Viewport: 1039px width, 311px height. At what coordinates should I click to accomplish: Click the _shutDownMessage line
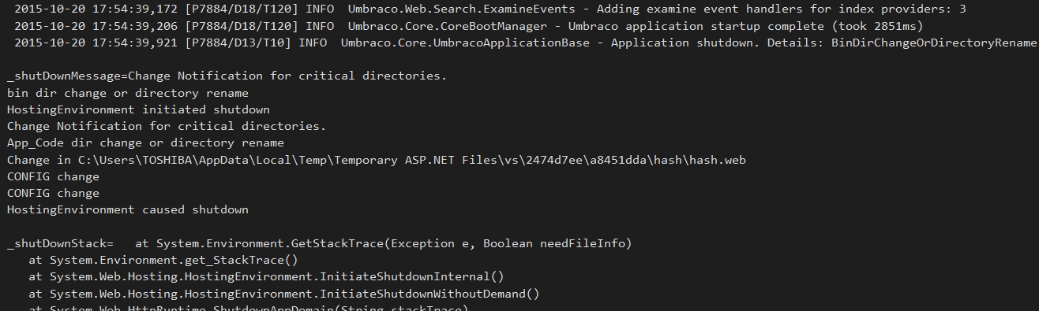[x=227, y=76]
